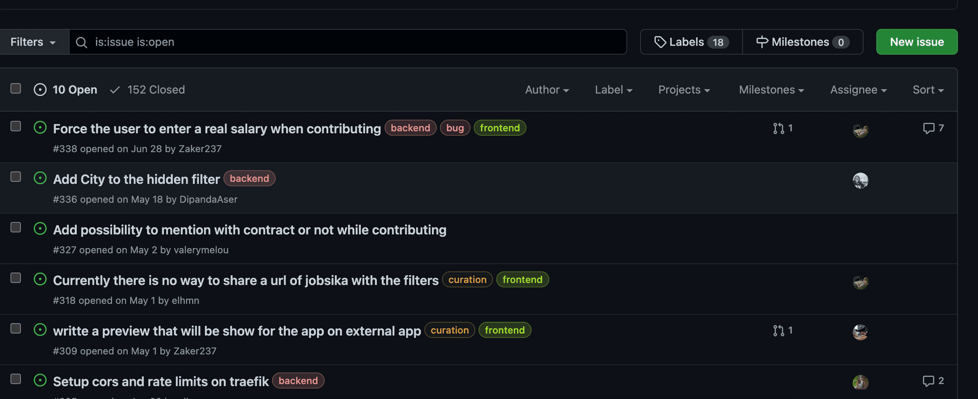Click open-status icon of issue #338

40,127
